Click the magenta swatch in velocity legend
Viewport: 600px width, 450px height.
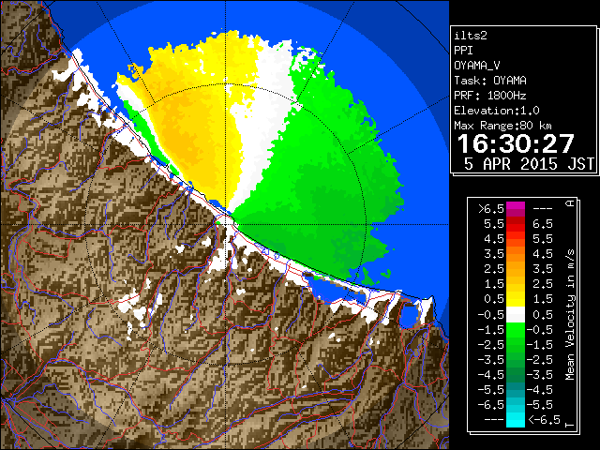pos(516,209)
